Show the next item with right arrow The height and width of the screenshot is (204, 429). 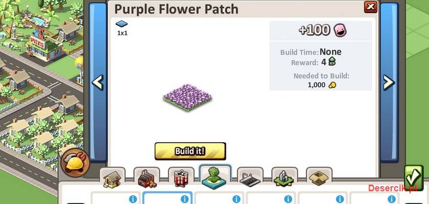click(x=389, y=82)
